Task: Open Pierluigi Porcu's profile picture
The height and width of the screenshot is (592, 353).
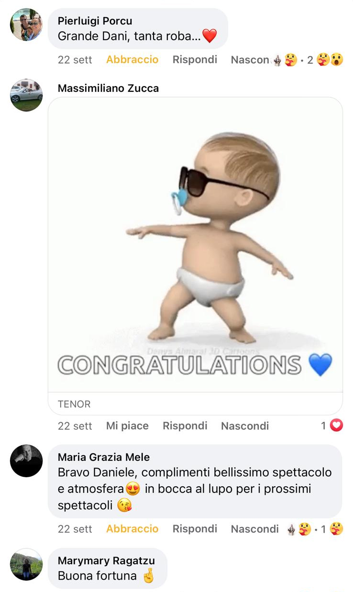Action: click(26, 24)
